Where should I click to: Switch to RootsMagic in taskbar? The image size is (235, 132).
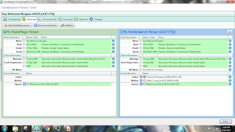[37, 129]
